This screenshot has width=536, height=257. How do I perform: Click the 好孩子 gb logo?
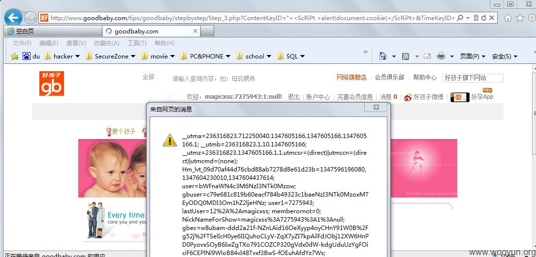pos(52,84)
